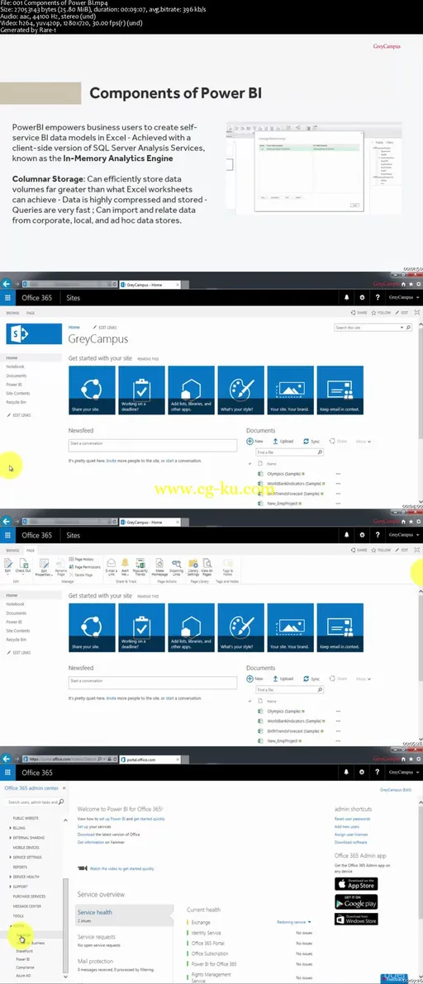Click the 'Get it on Google Play' badge
Viewport: 423px width, 984px height.
pos(356,901)
